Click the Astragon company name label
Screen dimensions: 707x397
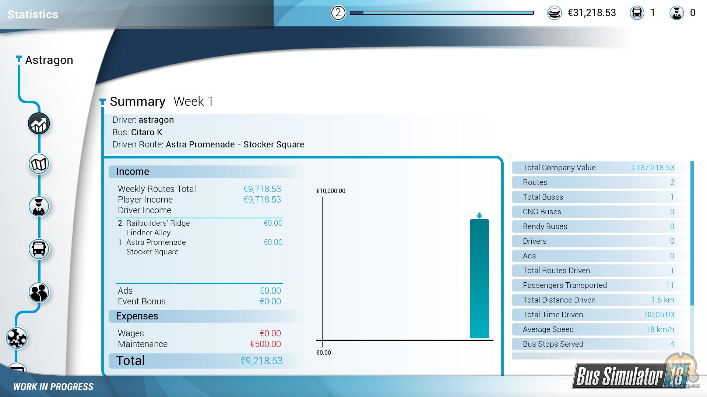pyautogui.click(x=49, y=60)
